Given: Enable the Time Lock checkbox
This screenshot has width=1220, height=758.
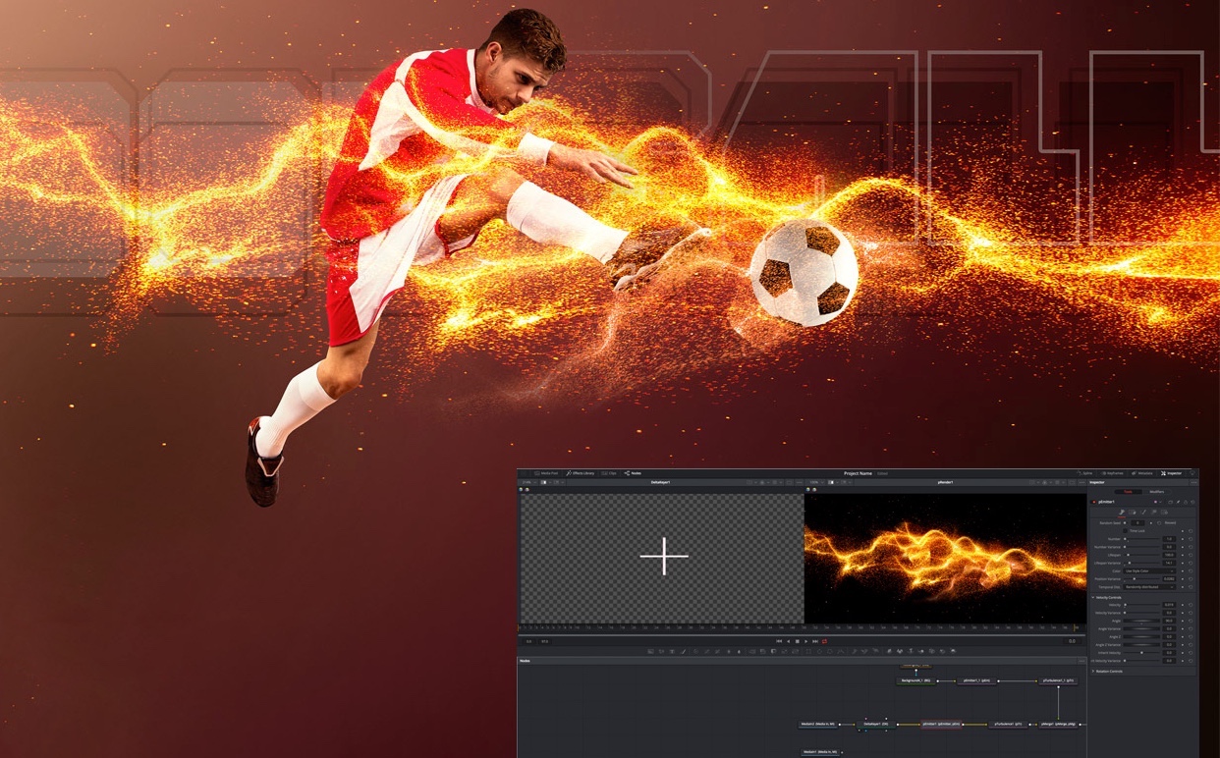Looking at the screenshot, I should (1126, 530).
